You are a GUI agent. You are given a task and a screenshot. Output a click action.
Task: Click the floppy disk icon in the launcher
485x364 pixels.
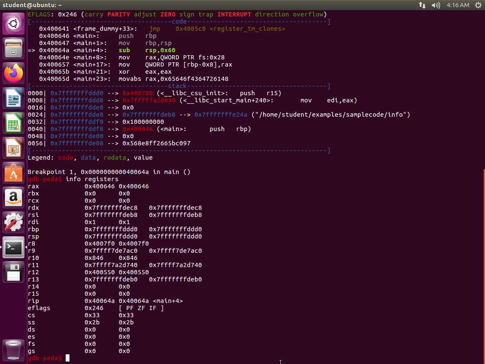coord(13,272)
